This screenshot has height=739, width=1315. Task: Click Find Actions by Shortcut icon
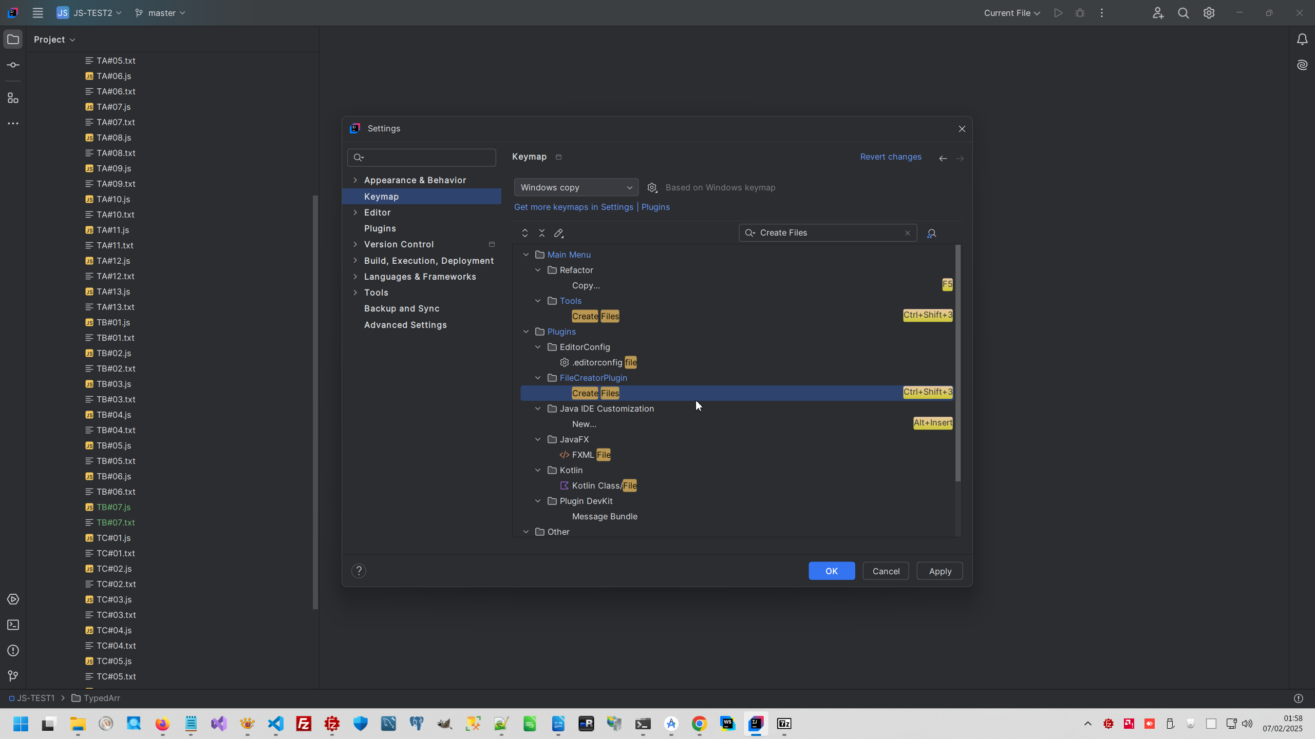tap(931, 234)
